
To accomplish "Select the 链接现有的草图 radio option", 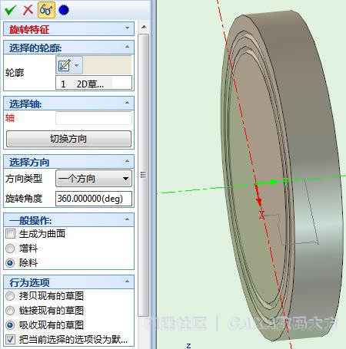I will click(x=10, y=311).
